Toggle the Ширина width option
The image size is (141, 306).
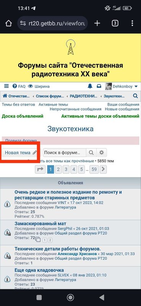point(39,86)
